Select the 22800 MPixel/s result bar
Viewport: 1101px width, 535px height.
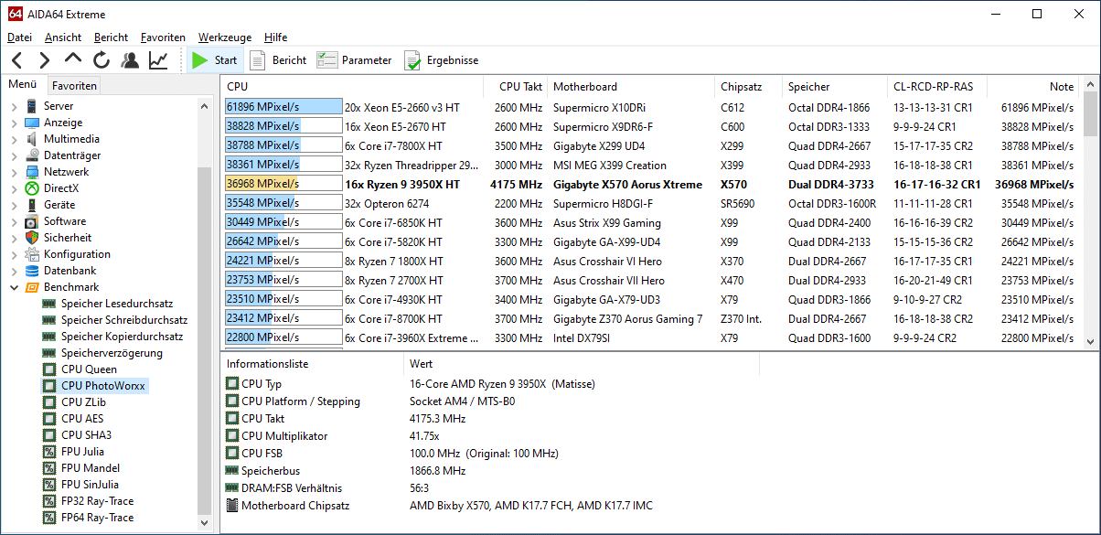[283, 337]
